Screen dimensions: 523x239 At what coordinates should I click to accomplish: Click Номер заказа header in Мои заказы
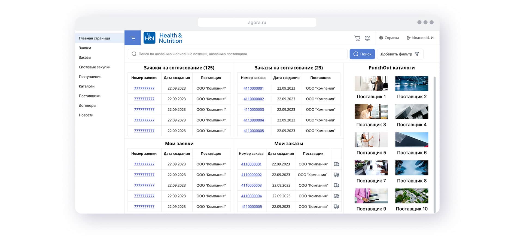[x=251, y=153]
